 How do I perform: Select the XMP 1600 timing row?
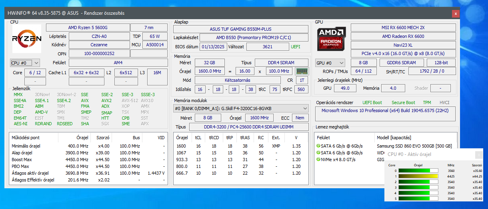click(240, 146)
